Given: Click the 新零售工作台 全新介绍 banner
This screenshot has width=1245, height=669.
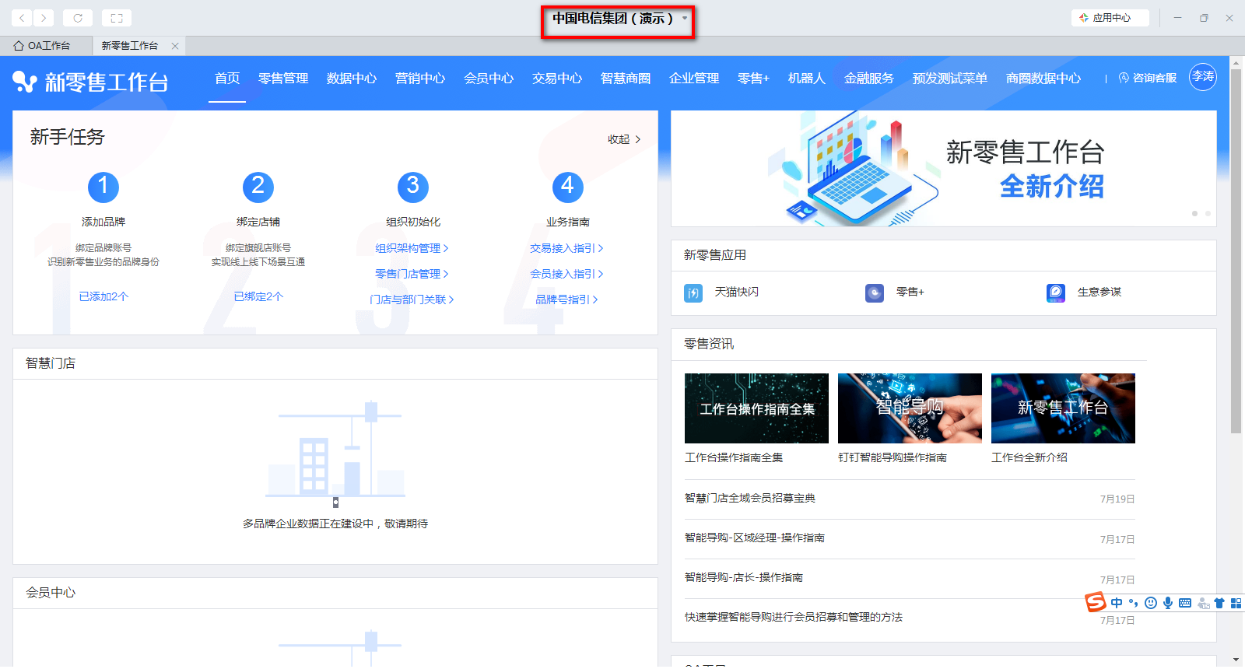Looking at the screenshot, I should [x=944, y=169].
